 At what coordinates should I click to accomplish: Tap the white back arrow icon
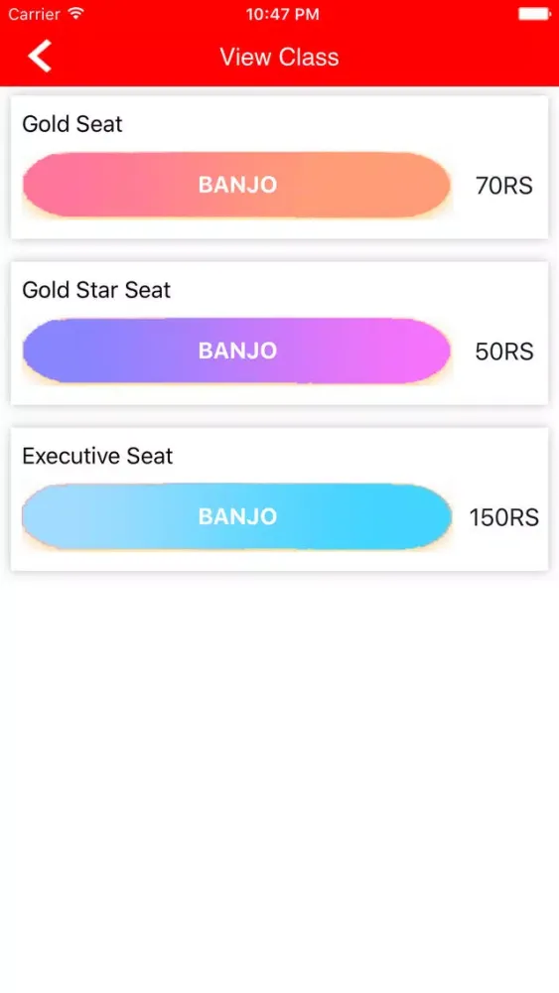click(x=40, y=57)
